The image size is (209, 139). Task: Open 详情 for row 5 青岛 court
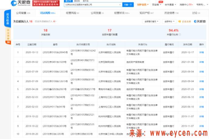201,89
